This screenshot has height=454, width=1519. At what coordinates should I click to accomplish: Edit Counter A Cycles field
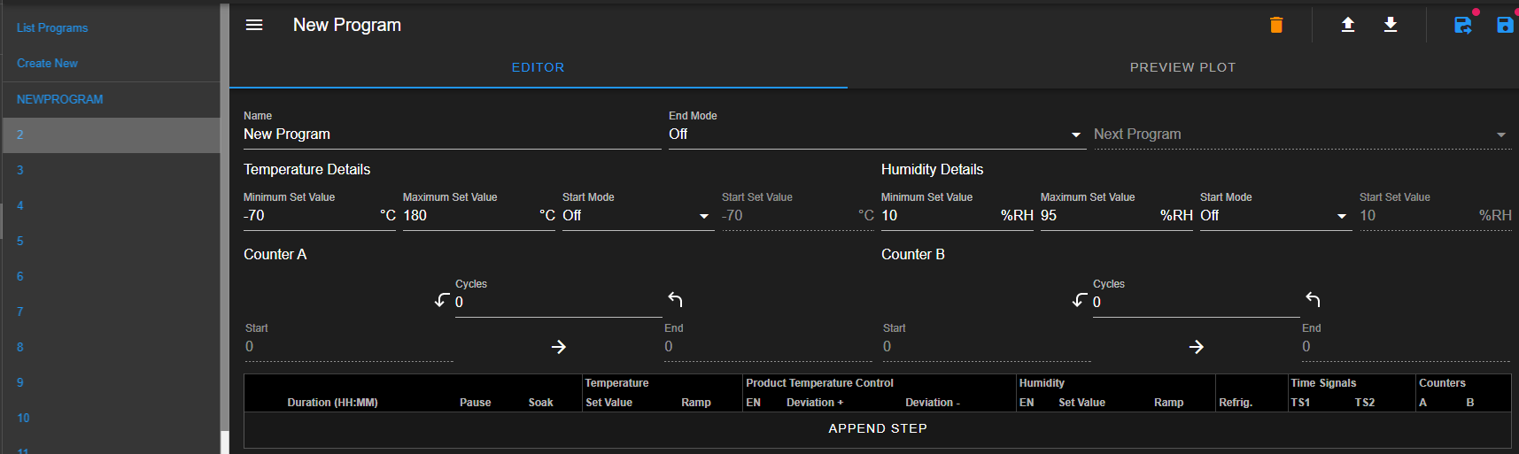coord(558,303)
